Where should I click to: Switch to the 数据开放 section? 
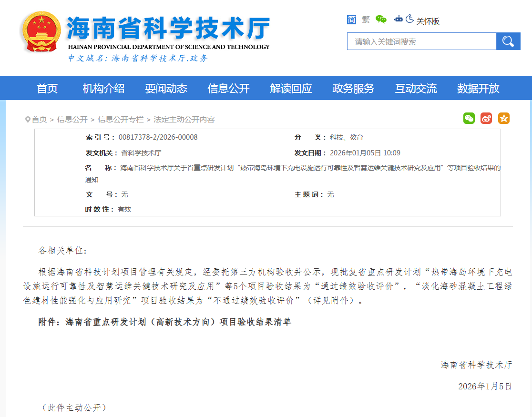[477, 88]
